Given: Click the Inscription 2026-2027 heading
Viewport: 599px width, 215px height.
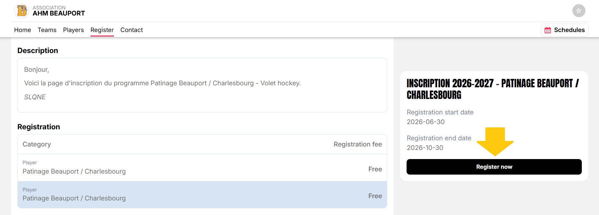Looking at the screenshot, I should coord(493,89).
